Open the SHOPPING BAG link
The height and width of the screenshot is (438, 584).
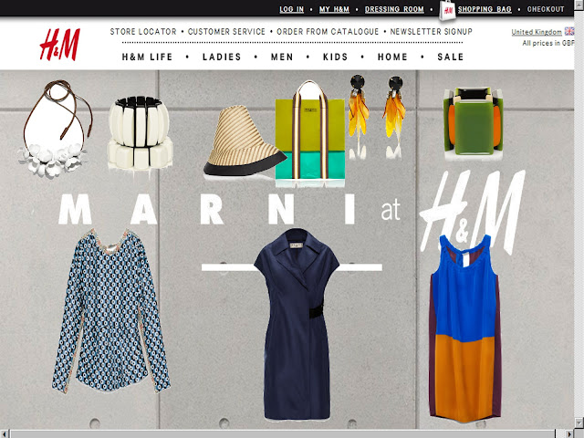pos(485,9)
